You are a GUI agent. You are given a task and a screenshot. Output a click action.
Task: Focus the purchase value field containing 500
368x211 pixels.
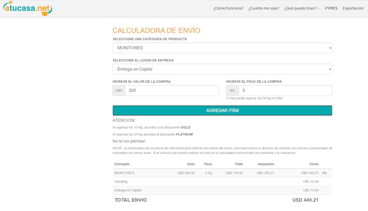pos(172,91)
